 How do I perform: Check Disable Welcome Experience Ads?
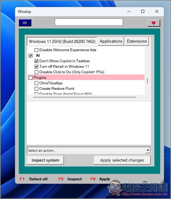[x=36, y=50]
